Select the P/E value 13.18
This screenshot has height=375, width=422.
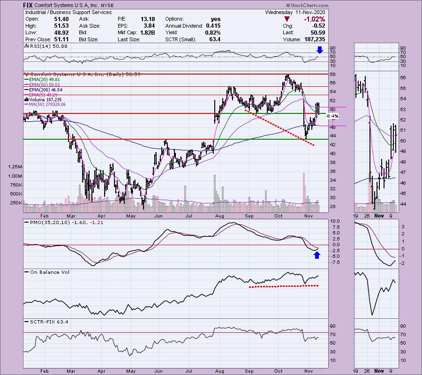tap(148, 19)
